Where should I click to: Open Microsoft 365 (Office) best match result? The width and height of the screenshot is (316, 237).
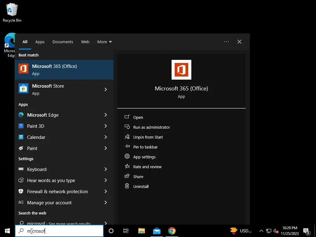[x=64, y=70]
